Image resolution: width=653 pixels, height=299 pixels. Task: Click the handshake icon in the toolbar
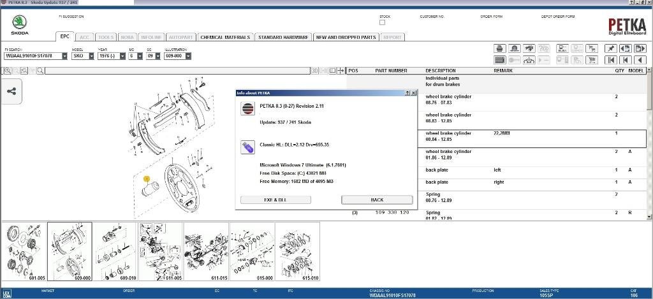click(529, 48)
